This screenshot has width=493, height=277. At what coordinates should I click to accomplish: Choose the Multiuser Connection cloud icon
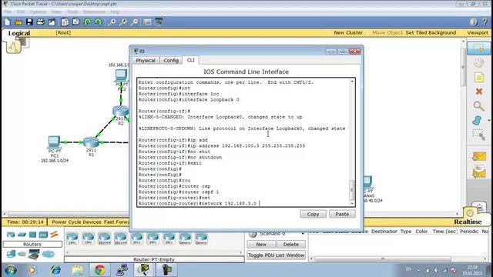[x=48, y=254]
